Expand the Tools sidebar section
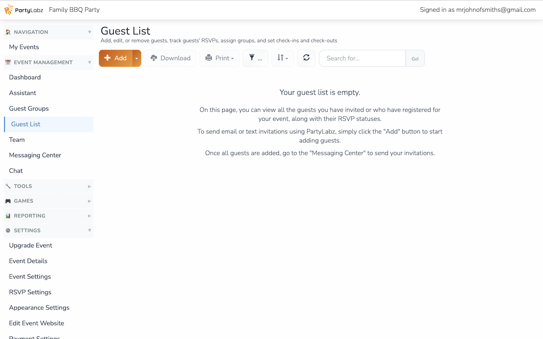Image resolution: width=543 pixels, height=339 pixels. pyautogui.click(x=48, y=186)
